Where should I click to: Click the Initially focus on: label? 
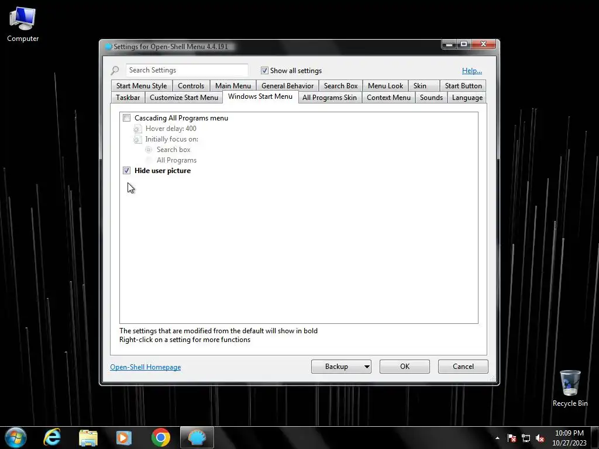[x=171, y=139]
